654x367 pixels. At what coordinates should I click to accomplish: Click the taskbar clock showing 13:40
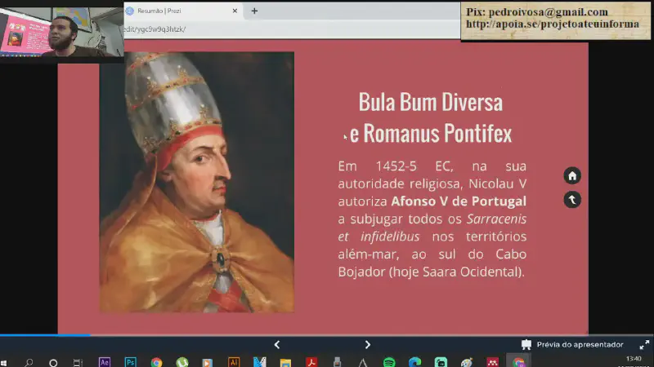[x=634, y=359]
